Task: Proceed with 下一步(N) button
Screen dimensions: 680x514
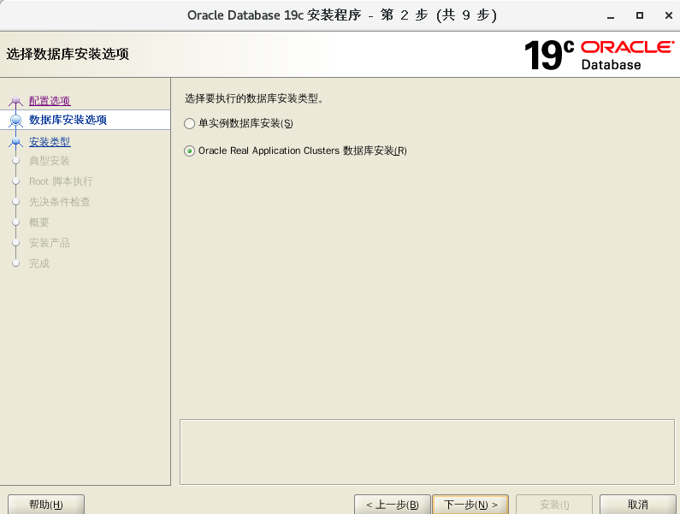Action: [470, 505]
